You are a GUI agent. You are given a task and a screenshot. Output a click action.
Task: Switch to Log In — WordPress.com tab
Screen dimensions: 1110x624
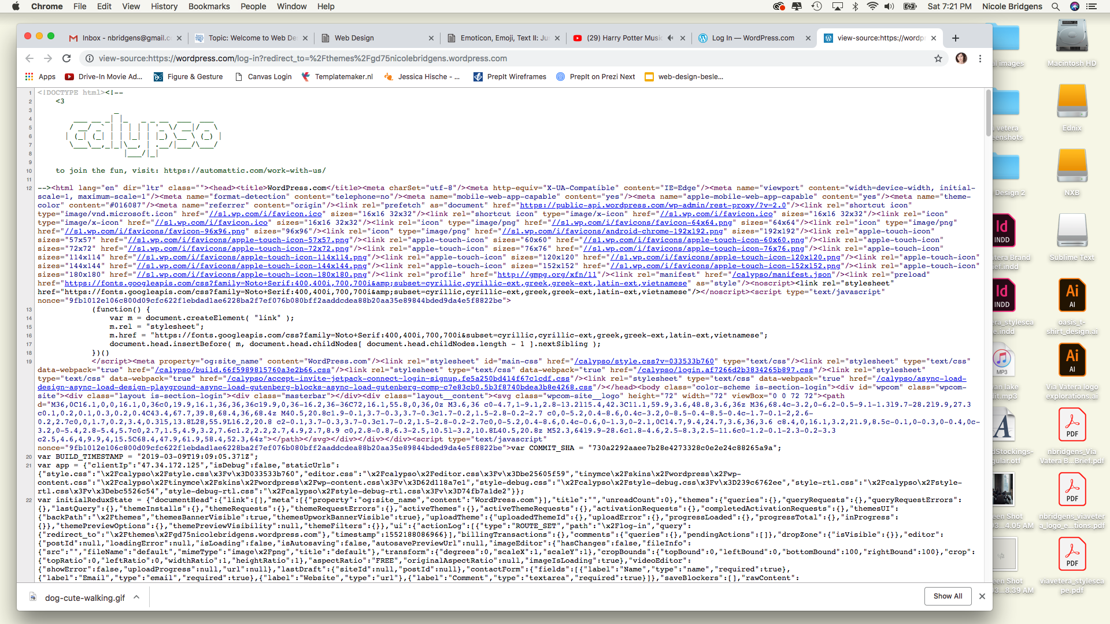pos(752,38)
